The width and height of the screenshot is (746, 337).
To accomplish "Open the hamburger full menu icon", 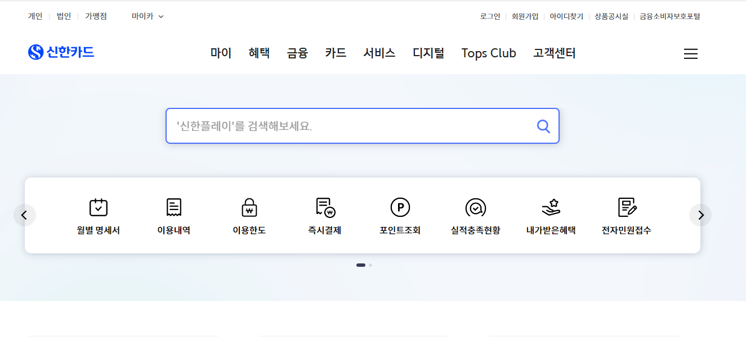I will (x=691, y=54).
